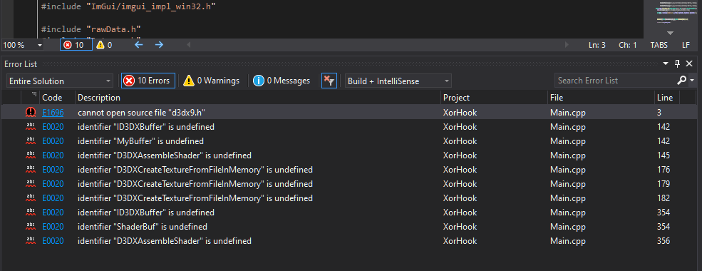This screenshot has width=702, height=271.
Task: Open E0020 link for "MyBuffer" error
Action: point(53,141)
